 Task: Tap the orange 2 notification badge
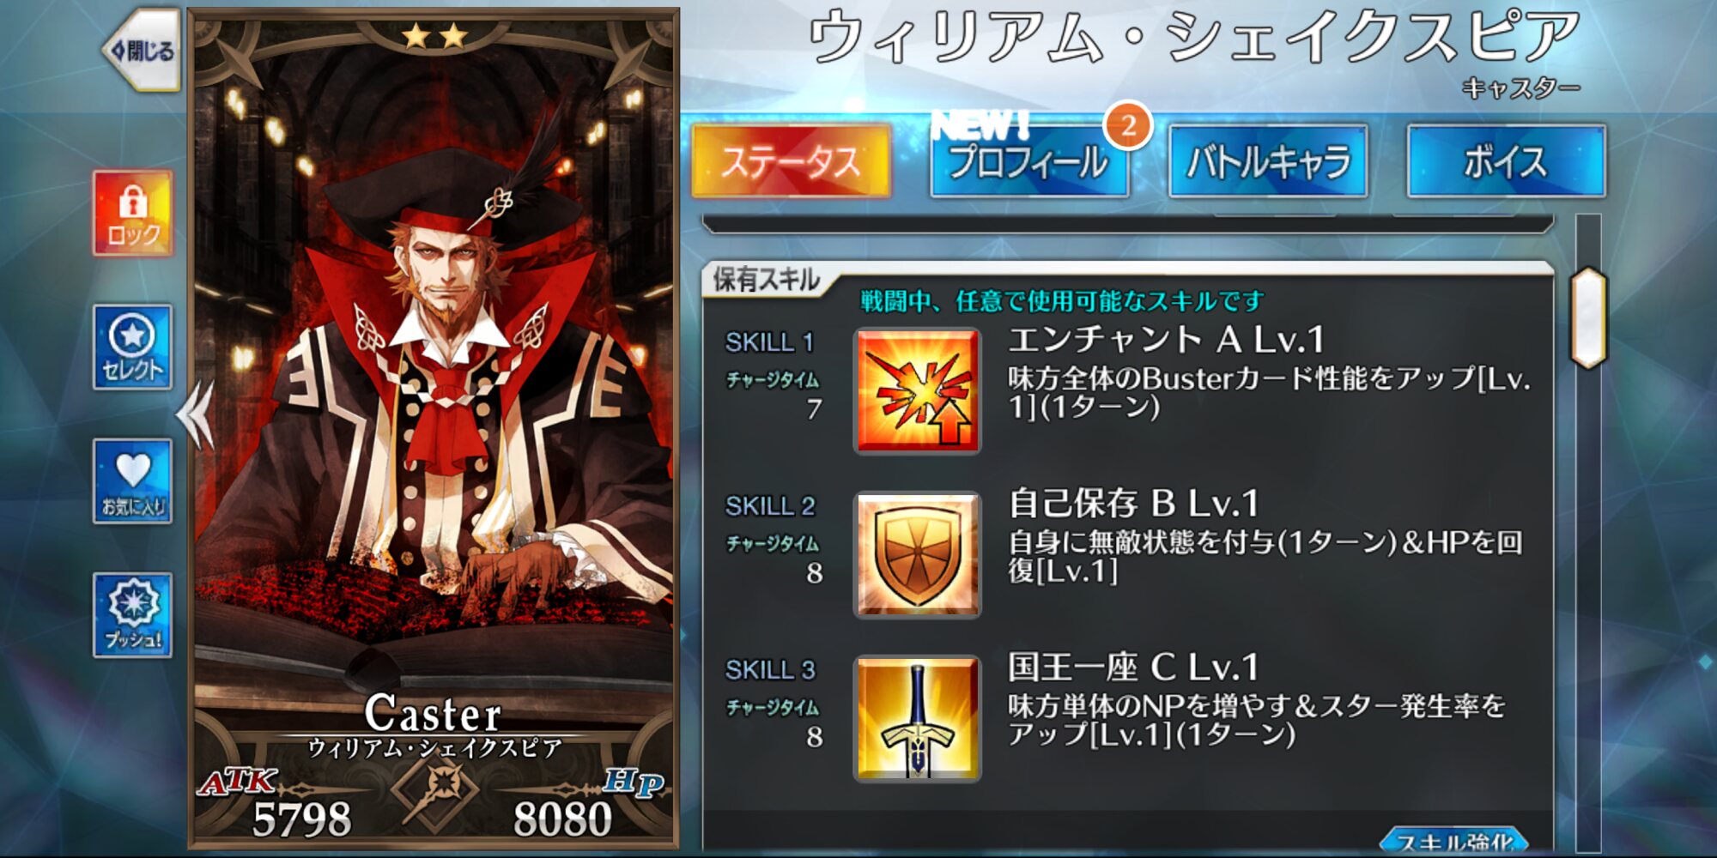pyautogui.click(x=1128, y=126)
